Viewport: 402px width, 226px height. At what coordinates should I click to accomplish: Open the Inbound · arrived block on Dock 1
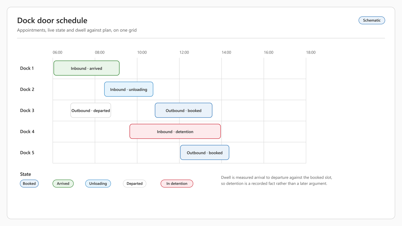click(86, 68)
